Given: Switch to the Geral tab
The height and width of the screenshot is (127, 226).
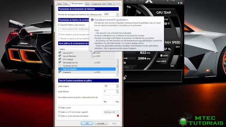Looking at the screenshot, I should pyautogui.click(x=59, y=4).
